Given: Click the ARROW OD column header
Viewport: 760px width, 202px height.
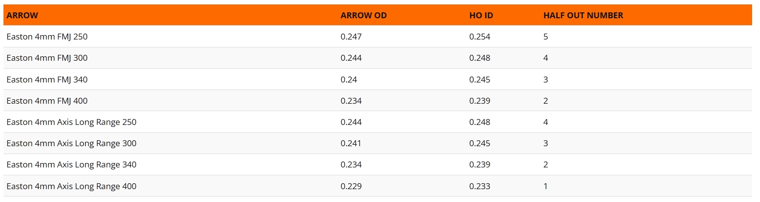Looking at the screenshot, I should tap(363, 15).
